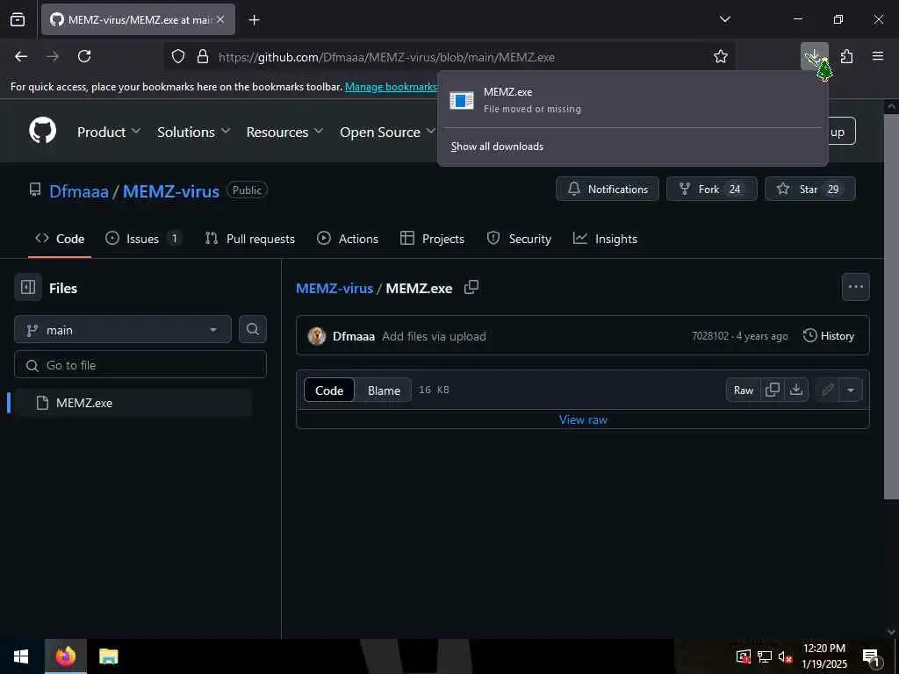Open the main branch selector dropdown
Image resolution: width=899 pixels, height=674 pixels.
[x=123, y=330]
